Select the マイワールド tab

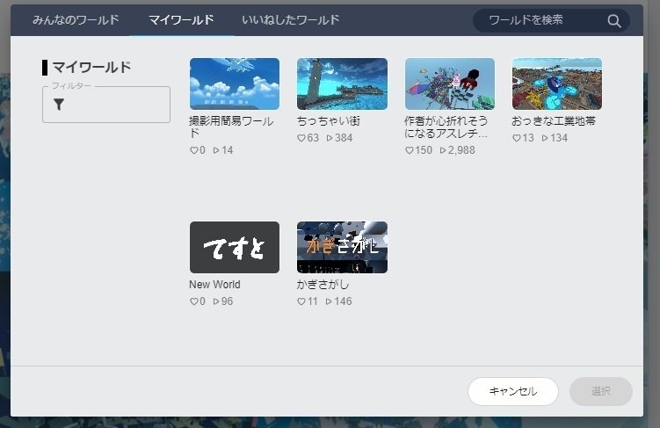[181, 20]
